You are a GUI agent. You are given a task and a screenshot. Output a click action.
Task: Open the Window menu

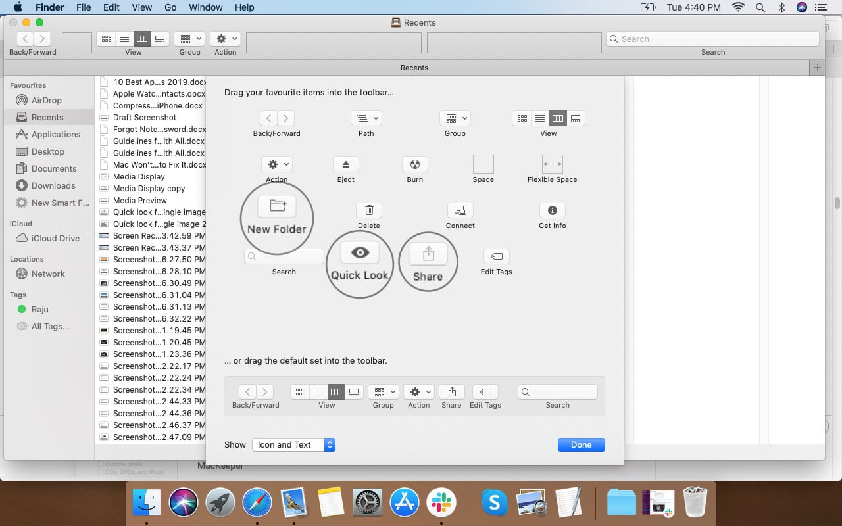pos(205,7)
